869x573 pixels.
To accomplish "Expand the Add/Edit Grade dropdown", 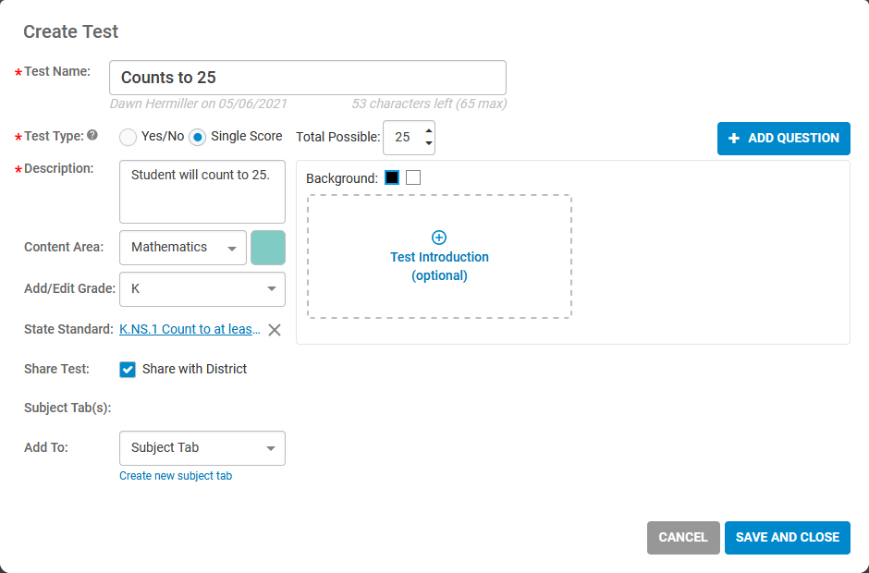I will [x=202, y=289].
